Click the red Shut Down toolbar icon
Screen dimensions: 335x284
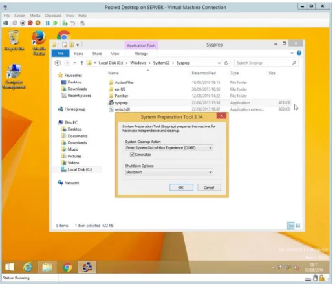(x=30, y=23)
